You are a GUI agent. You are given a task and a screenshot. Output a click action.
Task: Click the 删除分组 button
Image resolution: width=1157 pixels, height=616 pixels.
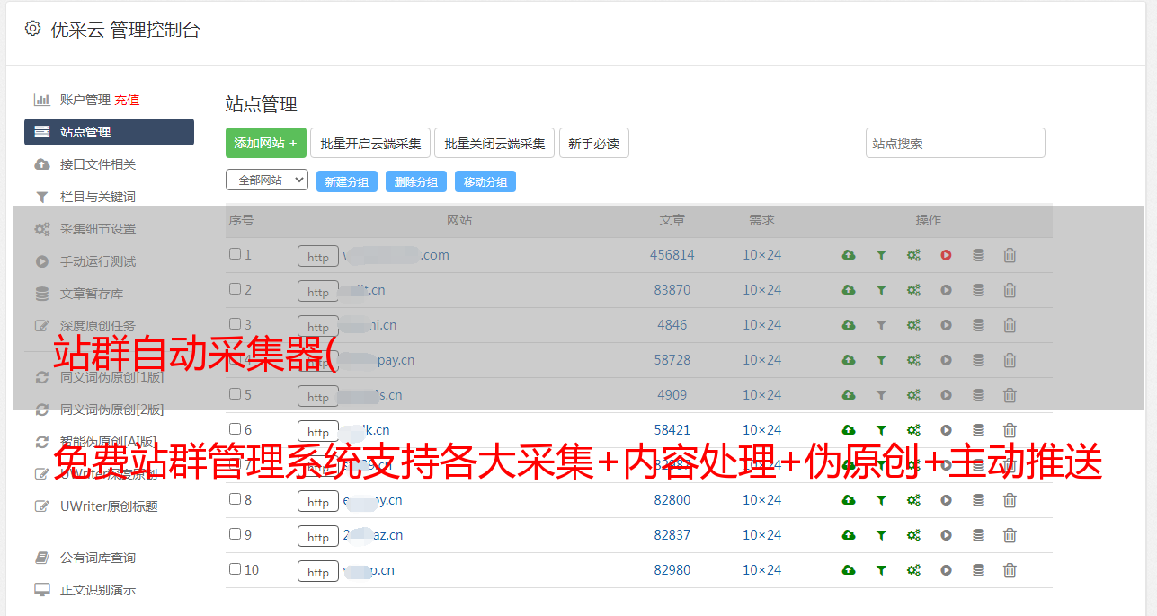tap(416, 181)
